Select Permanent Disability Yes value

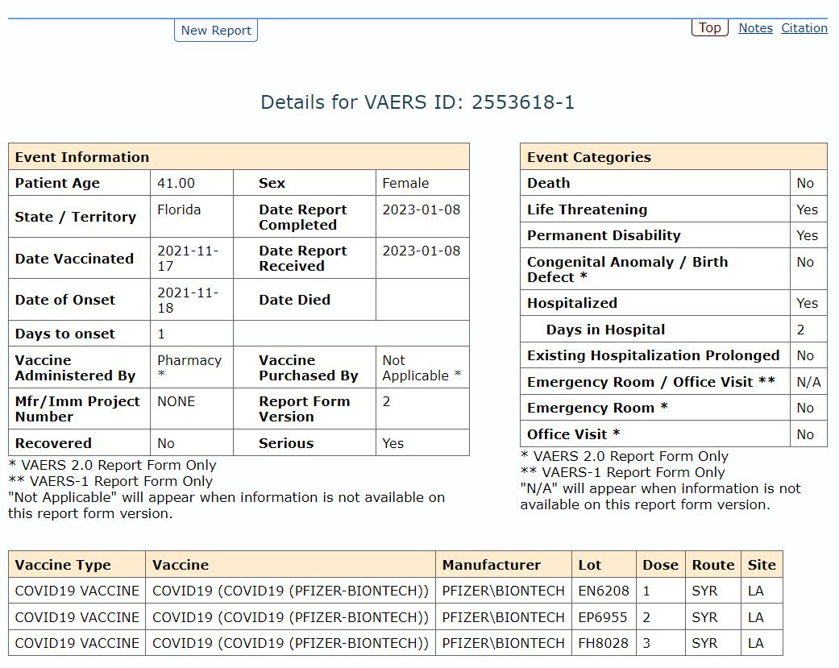pos(807,235)
